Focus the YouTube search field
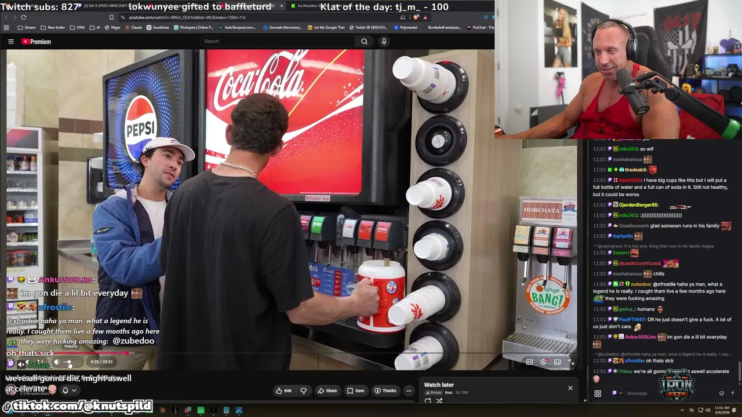Viewport: 742px width, 417px height. click(278, 41)
